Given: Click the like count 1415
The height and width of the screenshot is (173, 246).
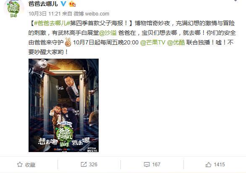Looking at the screenshot, I should (x=219, y=165).
